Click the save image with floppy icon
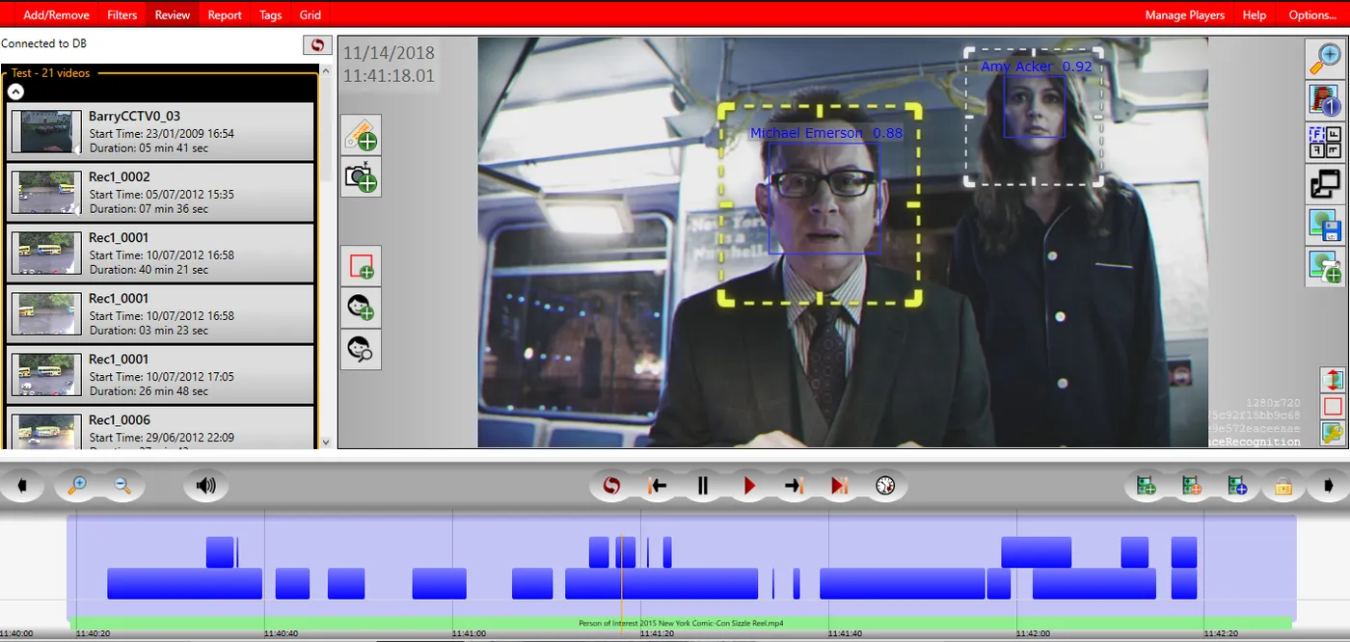Screen dimensions: 1350x642 click(x=1326, y=225)
